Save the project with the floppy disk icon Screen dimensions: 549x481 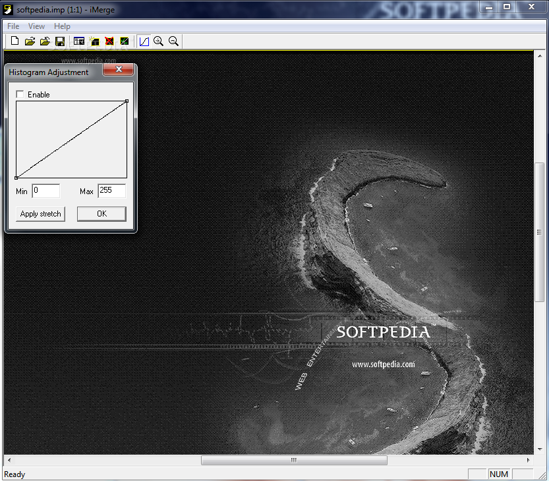point(60,41)
